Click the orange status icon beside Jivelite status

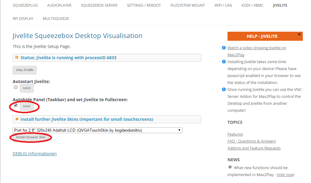point(17,57)
